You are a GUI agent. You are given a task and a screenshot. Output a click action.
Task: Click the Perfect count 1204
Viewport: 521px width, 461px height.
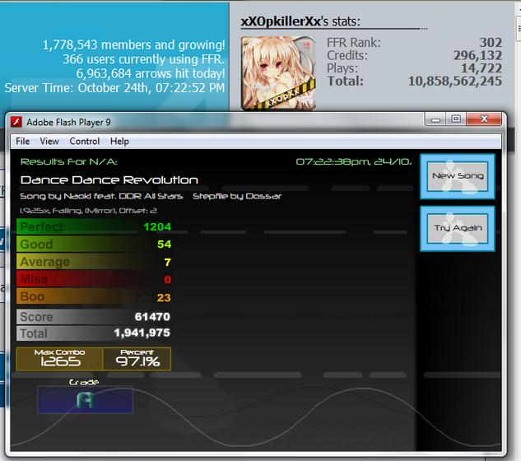(157, 226)
